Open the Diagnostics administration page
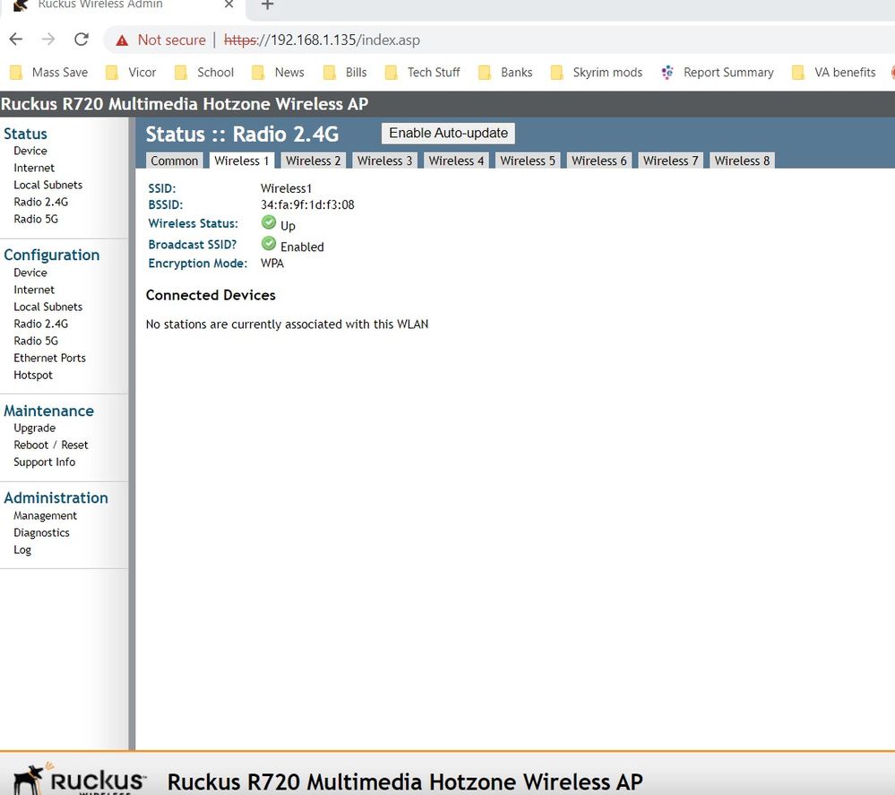This screenshot has width=895, height=795. 41,532
